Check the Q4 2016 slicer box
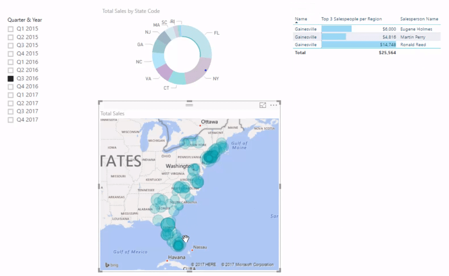This screenshot has height=276, width=449. (10, 87)
